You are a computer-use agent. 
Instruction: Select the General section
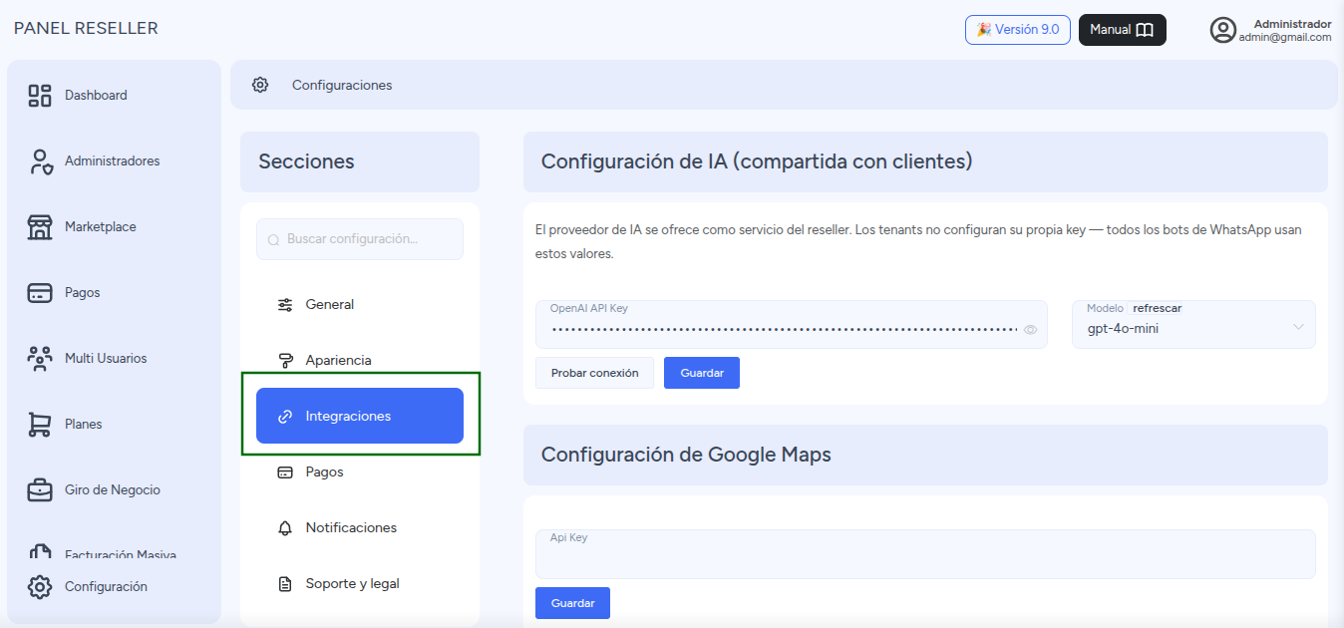[360, 305]
